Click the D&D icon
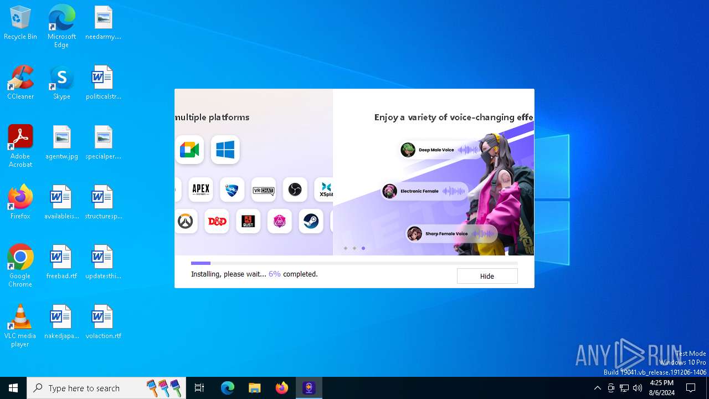709x399 pixels. [217, 222]
